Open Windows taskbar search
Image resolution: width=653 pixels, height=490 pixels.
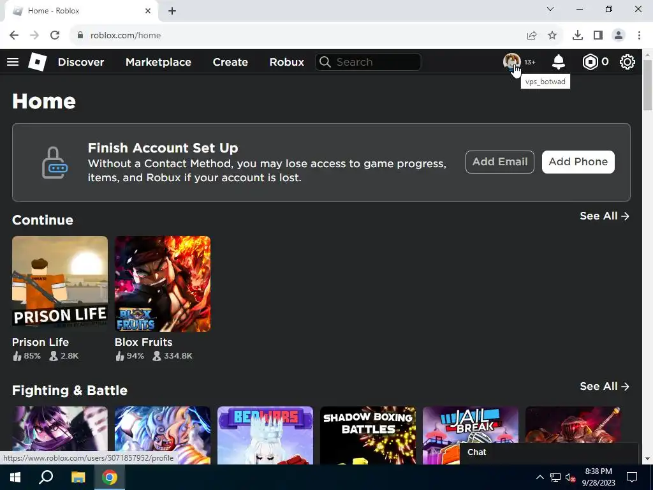(x=46, y=477)
